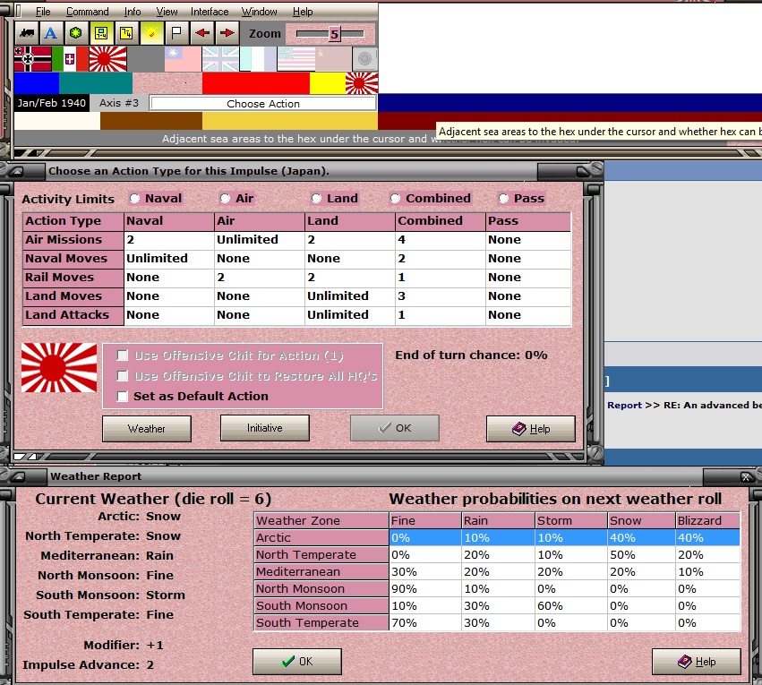
Task: Select the German flag in the country row
Action: [x=32, y=59]
